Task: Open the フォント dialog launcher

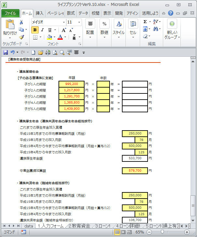Action: pyautogui.click(x=80, y=44)
